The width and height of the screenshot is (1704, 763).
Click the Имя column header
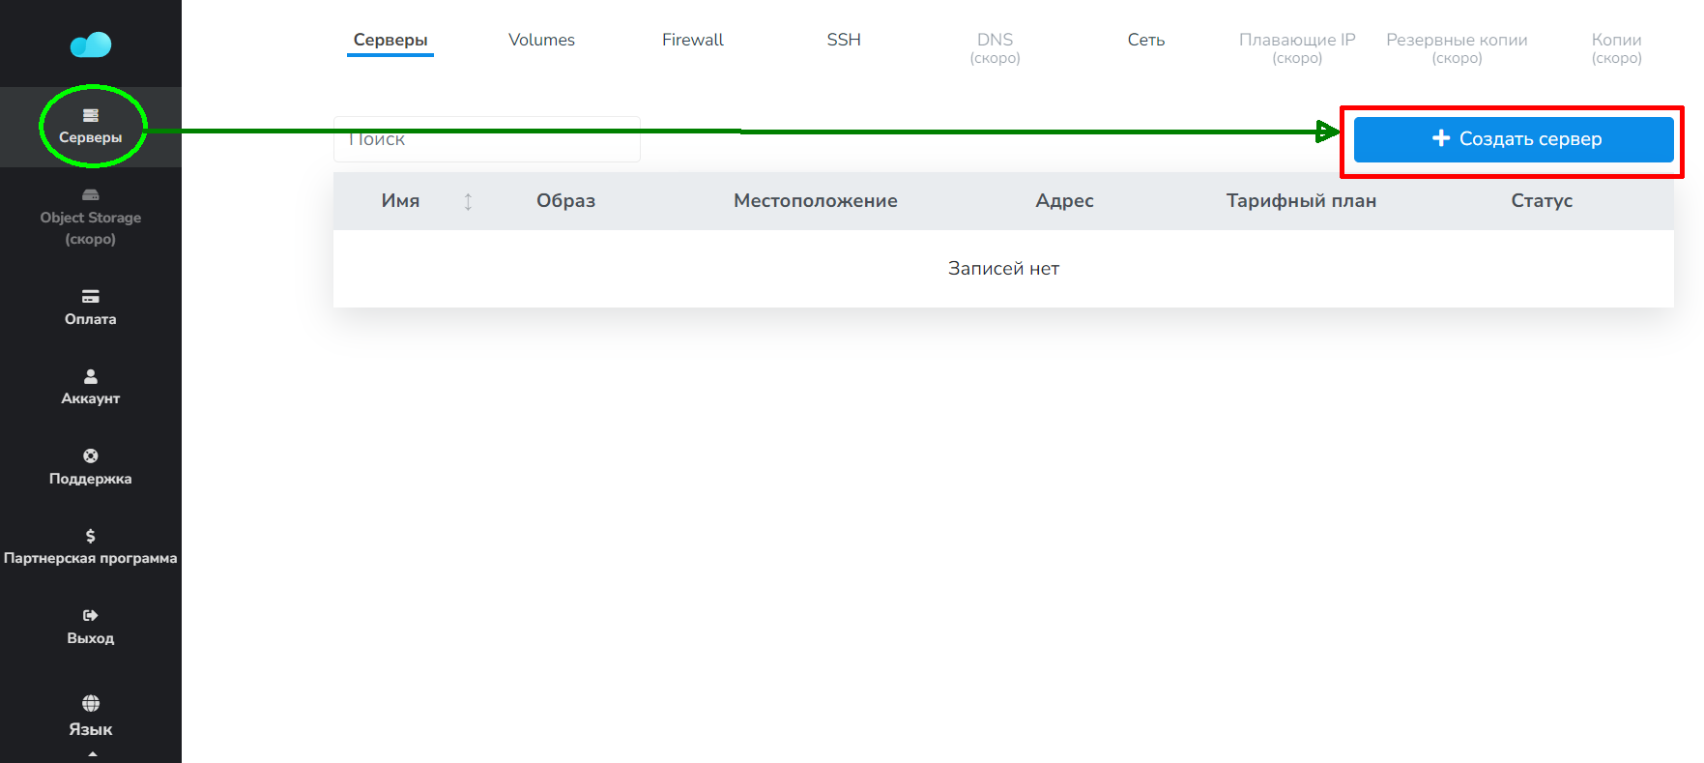[x=401, y=201]
